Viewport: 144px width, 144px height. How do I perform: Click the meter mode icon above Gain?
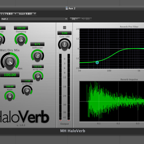tap(65, 28)
